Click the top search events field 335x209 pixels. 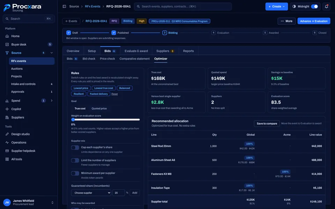[x=183, y=6]
